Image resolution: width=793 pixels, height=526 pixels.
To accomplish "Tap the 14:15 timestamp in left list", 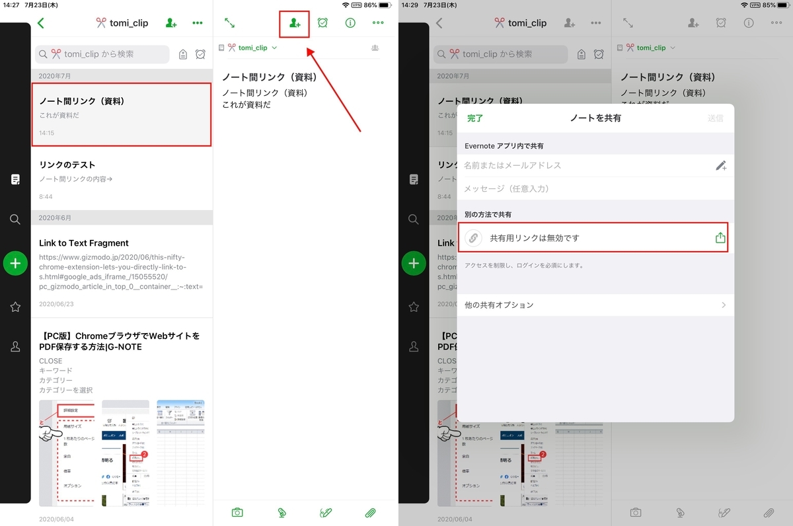I will (46, 133).
